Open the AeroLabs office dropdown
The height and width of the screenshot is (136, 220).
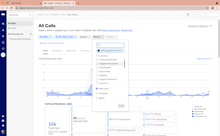click(20, 15)
